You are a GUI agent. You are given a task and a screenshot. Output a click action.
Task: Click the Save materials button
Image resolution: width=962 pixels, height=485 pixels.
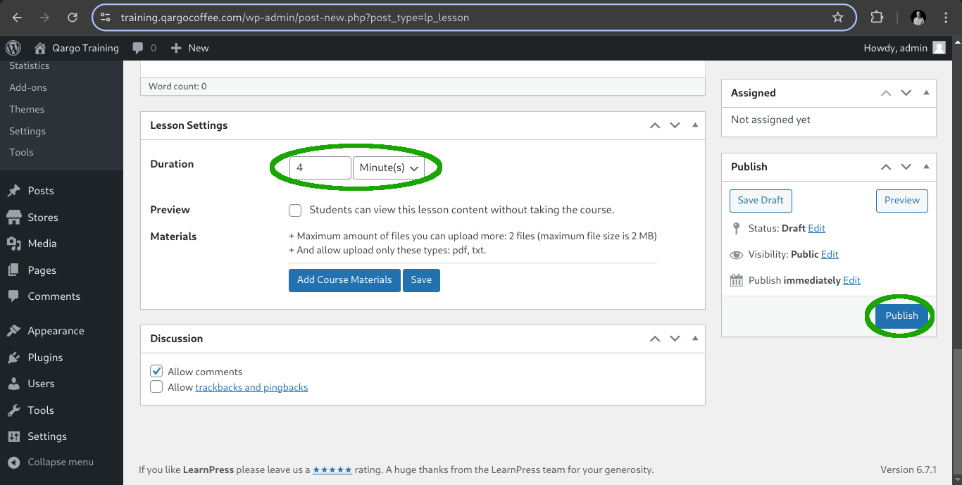[x=421, y=279]
